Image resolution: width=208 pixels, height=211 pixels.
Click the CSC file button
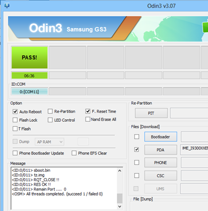pyautogui.click(x=161, y=176)
